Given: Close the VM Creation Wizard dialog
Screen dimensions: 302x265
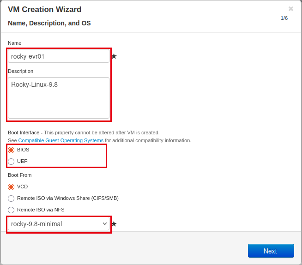Looking at the screenshot, I should (x=290, y=9).
